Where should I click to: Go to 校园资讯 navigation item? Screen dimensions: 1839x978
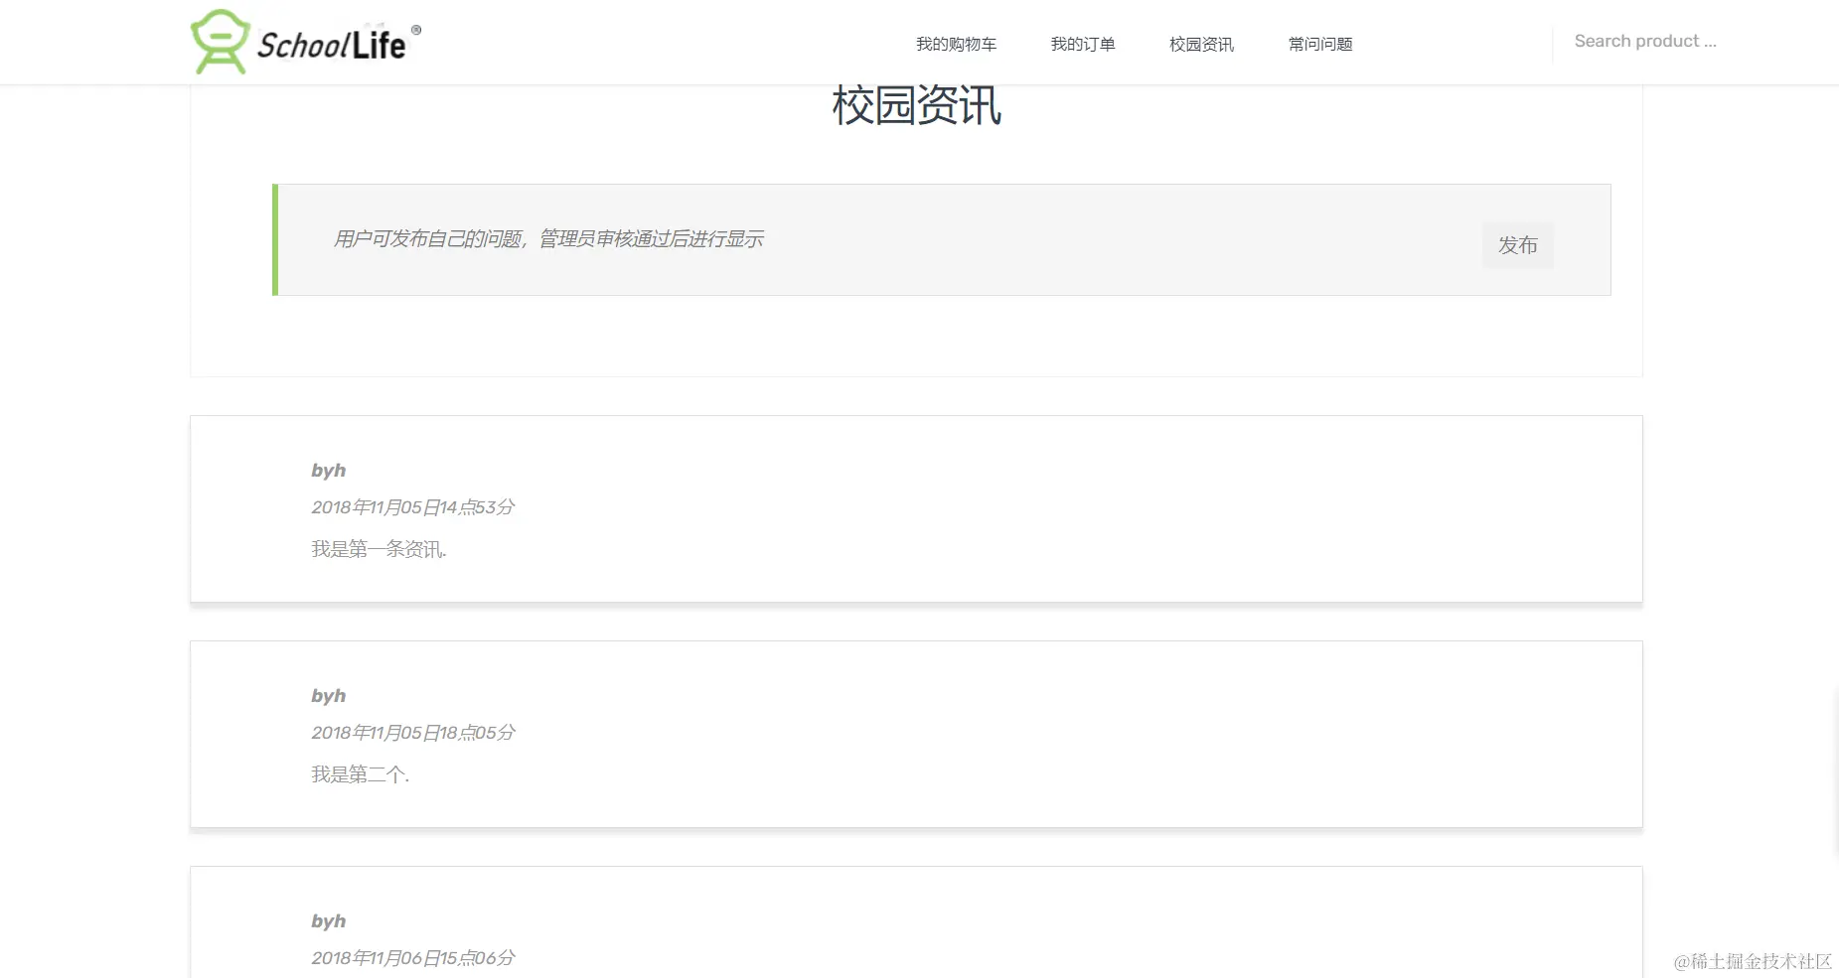pyautogui.click(x=1201, y=44)
